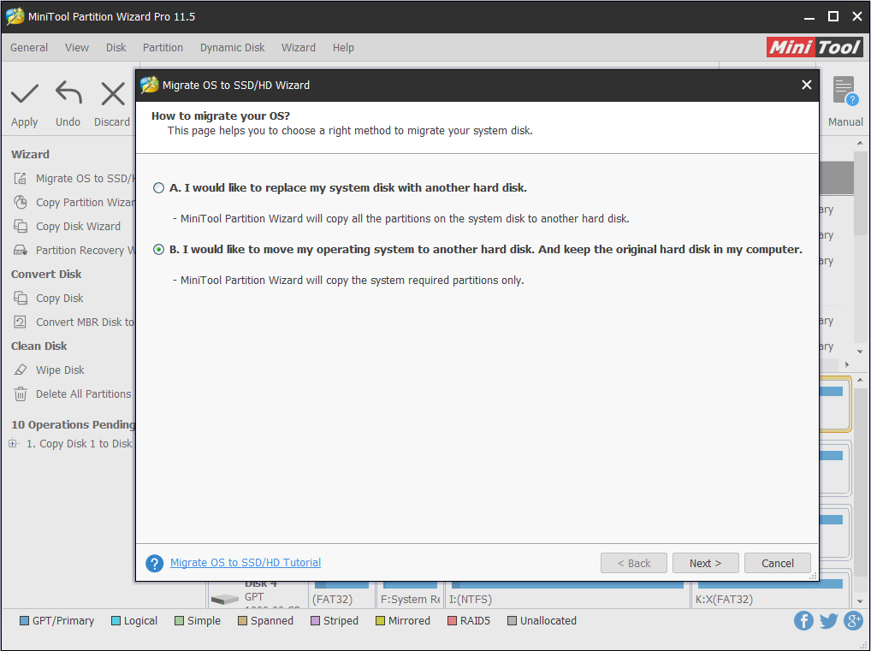This screenshot has width=871, height=651.
Task: Click the blue help question mark icon in wizard
Action: 154,563
